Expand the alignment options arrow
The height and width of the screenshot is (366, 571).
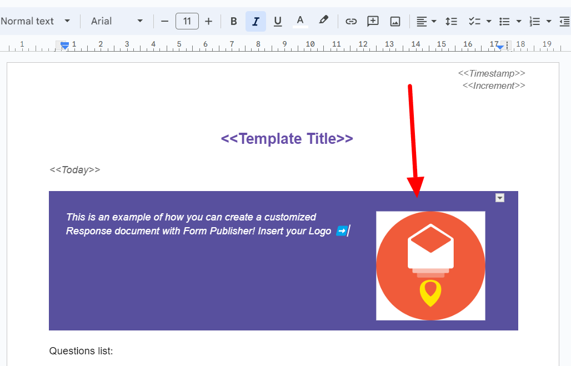[x=434, y=21]
